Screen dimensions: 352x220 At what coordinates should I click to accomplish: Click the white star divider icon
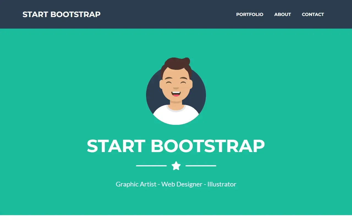point(176,166)
